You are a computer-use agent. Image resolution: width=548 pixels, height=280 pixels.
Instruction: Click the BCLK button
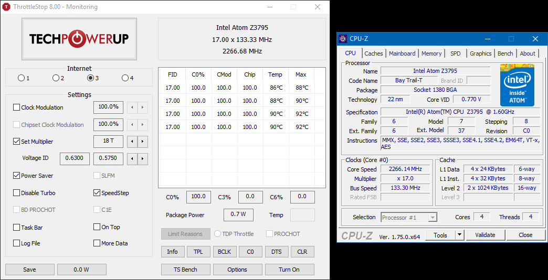225,251
